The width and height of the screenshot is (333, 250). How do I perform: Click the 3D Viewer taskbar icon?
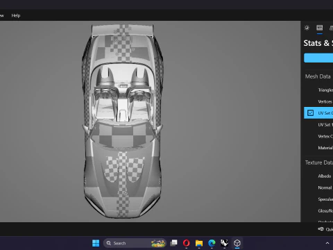(x=237, y=243)
